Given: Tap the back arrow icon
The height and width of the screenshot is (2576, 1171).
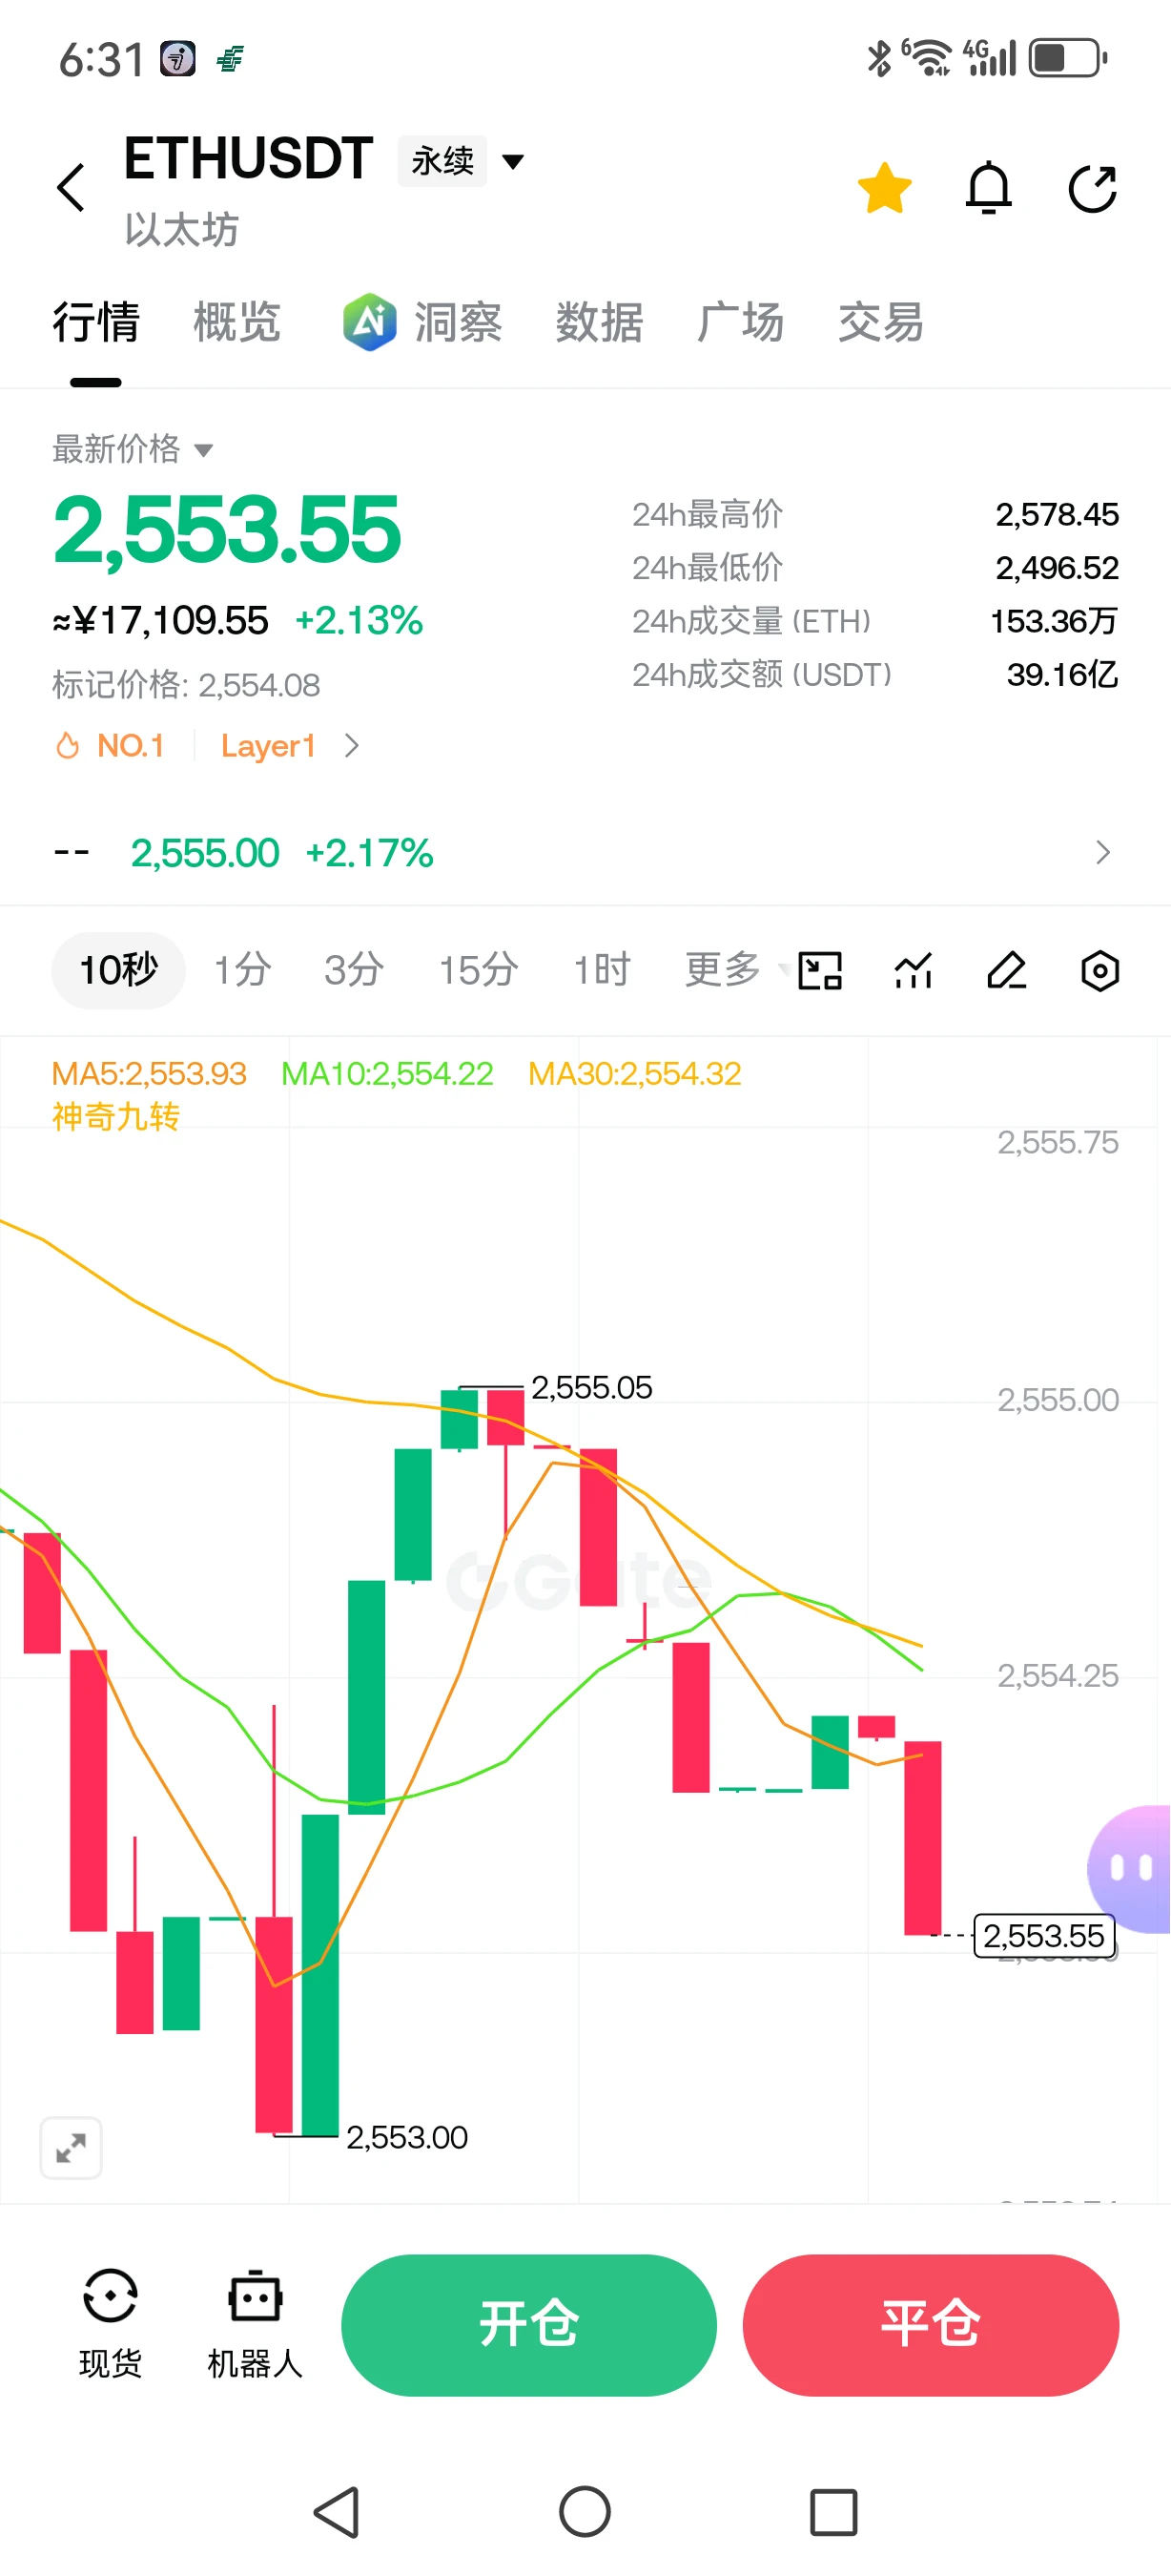Looking at the screenshot, I should pos(71,188).
